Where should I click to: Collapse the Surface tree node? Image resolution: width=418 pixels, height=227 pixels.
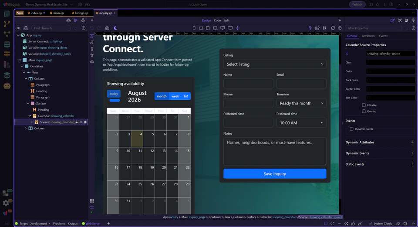point(28,104)
